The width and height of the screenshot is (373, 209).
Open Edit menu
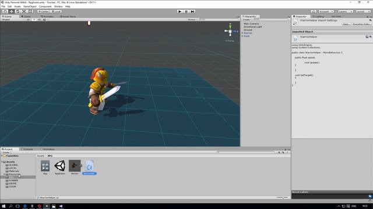(9, 6)
